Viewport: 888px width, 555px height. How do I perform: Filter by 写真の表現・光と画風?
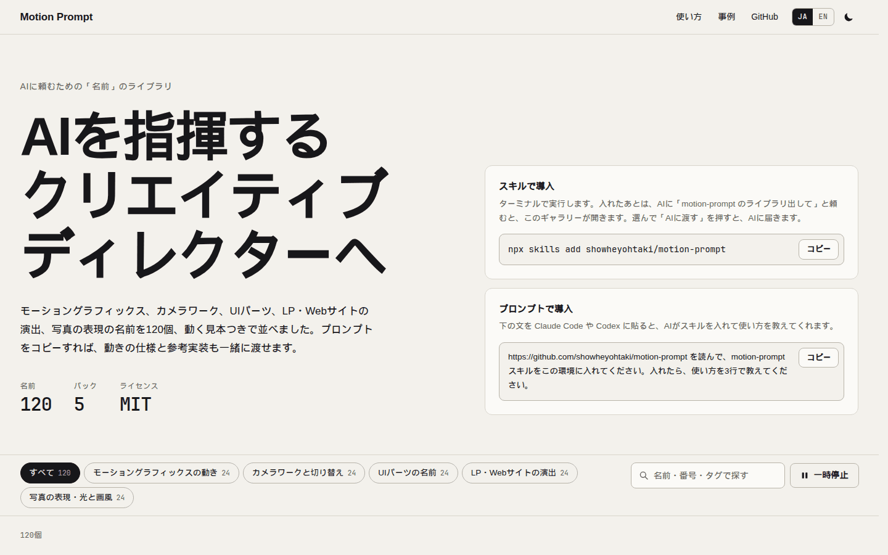point(77,498)
